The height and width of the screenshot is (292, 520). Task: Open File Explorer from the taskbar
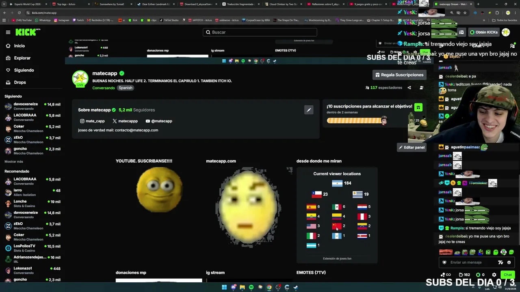point(242,287)
